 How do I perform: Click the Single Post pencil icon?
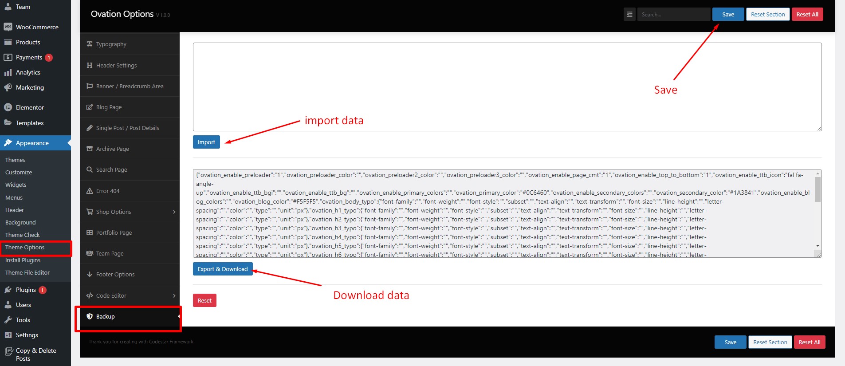coord(90,128)
